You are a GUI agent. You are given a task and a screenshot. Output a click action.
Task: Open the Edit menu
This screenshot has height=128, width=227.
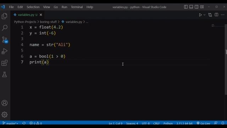pyautogui.click(x=20, y=7)
